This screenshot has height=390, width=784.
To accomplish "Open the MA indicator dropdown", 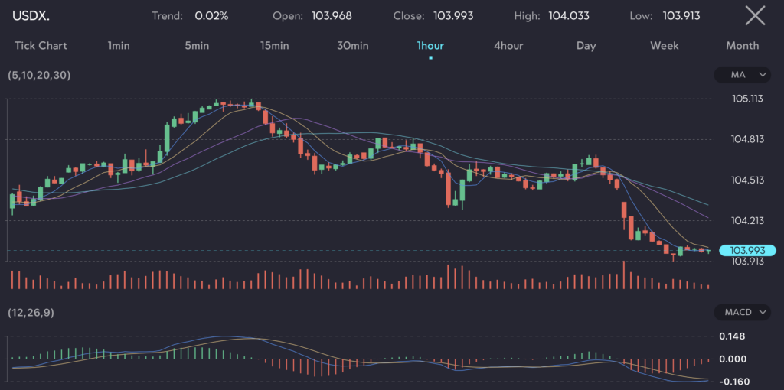I will tap(742, 75).
